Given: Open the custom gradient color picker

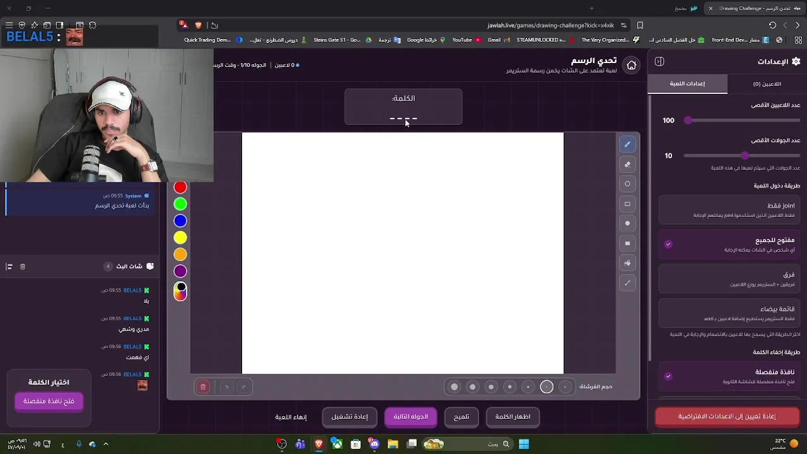Looking at the screenshot, I should tap(180, 291).
